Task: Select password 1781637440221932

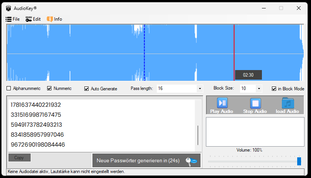Action: 36,105
